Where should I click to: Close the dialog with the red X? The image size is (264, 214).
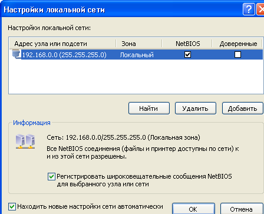[260, 9]
